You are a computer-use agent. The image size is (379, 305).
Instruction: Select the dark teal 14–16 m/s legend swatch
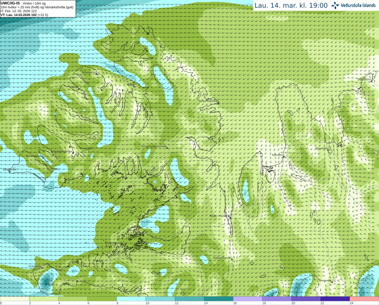[219, 299]
